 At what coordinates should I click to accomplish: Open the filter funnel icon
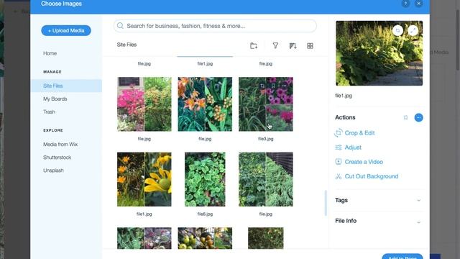click(x=275, y=46)
